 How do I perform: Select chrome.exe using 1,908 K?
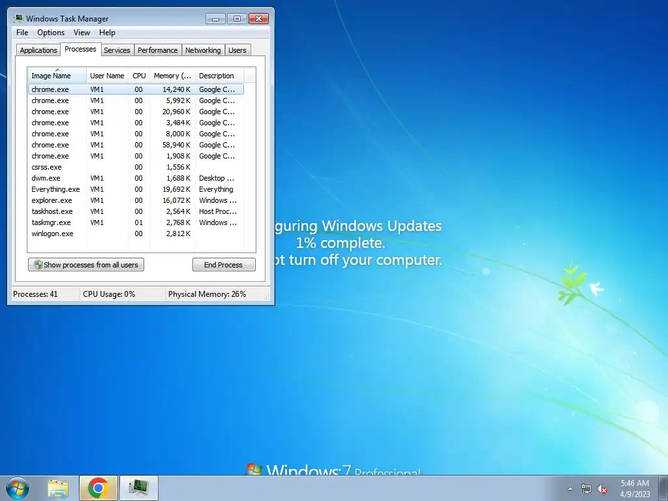click(x=136, y=156)
